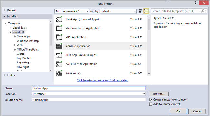Image resolution: width=210 pixels, height=116 pixels.
Task: Click the template list scrollbar thumb
Action: (149, 24)
